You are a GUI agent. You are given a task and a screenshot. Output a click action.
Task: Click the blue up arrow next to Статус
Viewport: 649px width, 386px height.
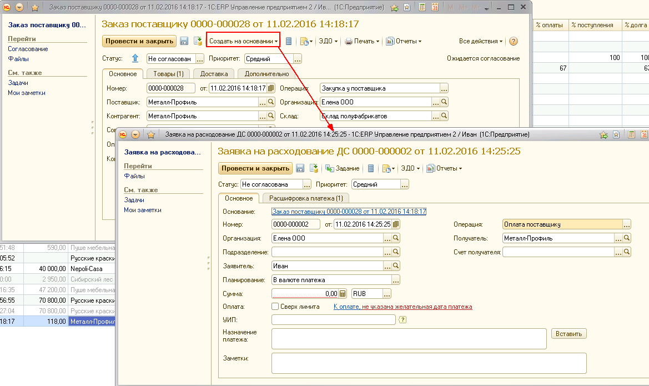pos(135,58)
